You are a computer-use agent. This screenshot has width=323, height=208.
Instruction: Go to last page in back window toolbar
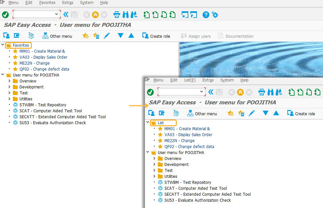172,15
